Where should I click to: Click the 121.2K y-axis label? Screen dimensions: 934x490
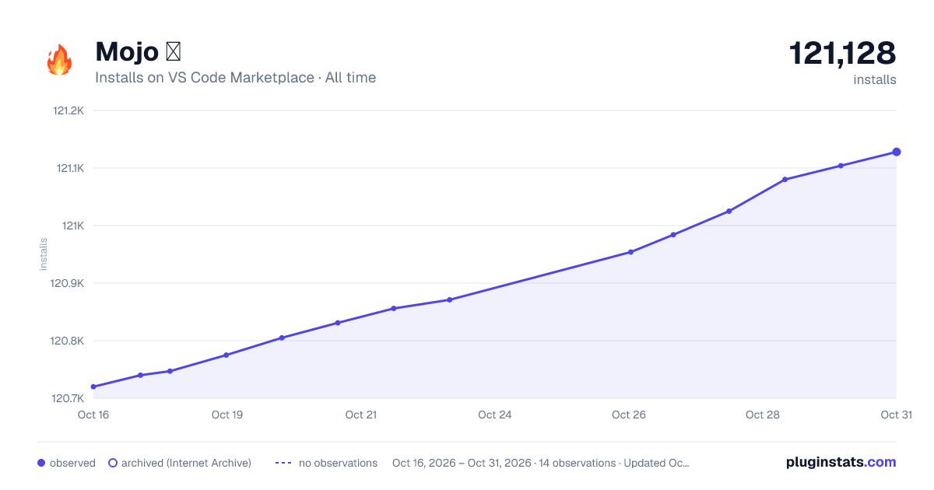68,110
